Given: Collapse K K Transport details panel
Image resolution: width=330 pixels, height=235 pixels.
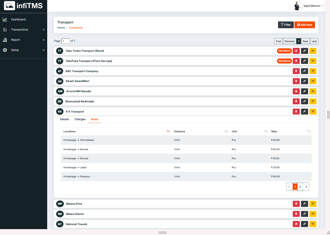Looking at the screenshot, I should tap(313, 111).
